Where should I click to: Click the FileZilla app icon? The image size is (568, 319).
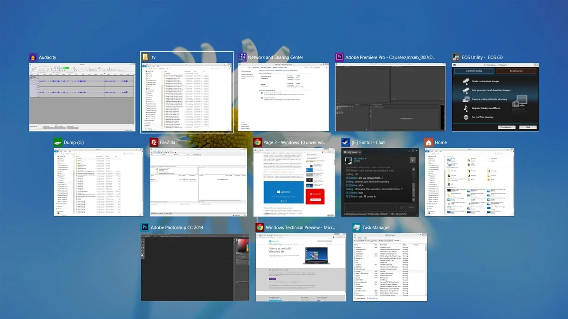[154, 142]
